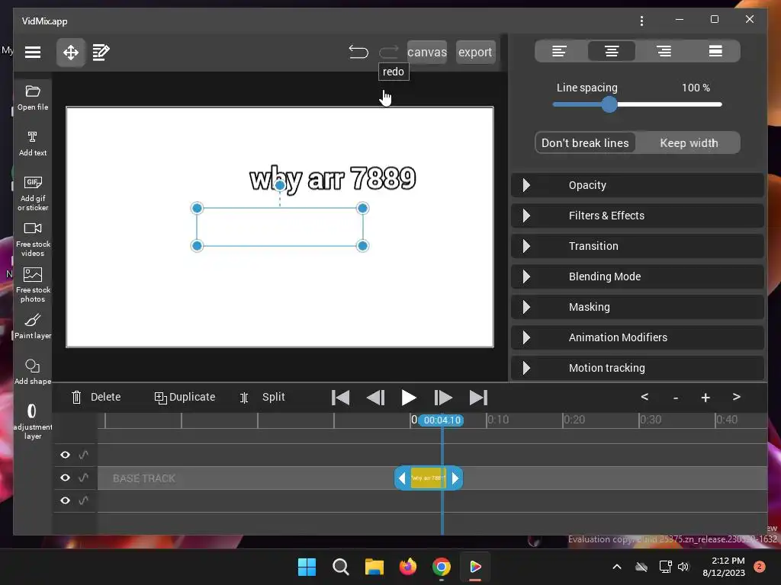
Task: Browse free stock videos
Action: pos(33,239)
